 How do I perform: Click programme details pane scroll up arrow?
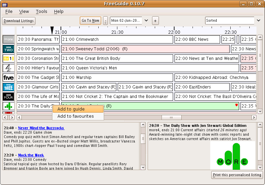260,125
